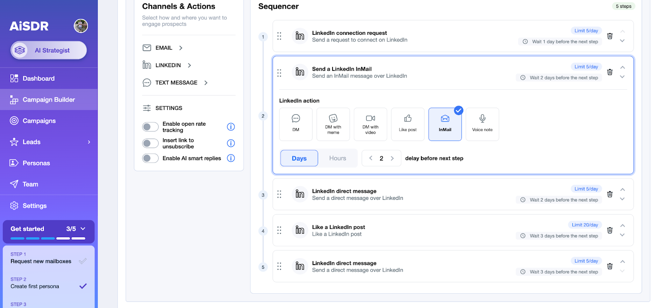Move Send a LinkedIn InMail step up
Viewport: 657px width, 308px height.
[623, 68]
